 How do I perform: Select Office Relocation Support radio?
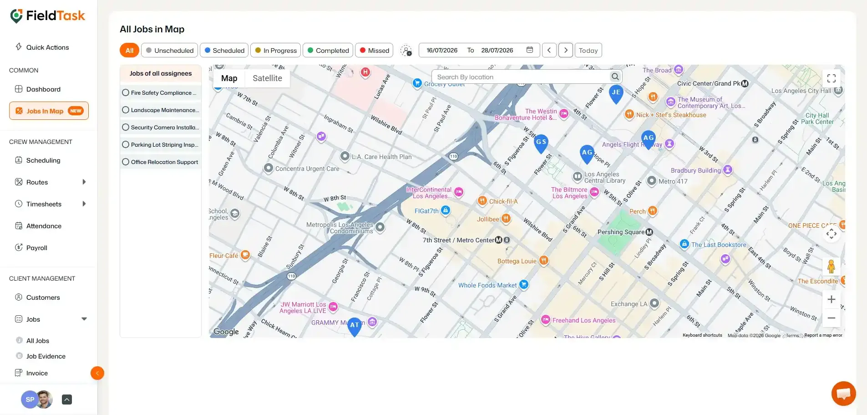(126, 162)
